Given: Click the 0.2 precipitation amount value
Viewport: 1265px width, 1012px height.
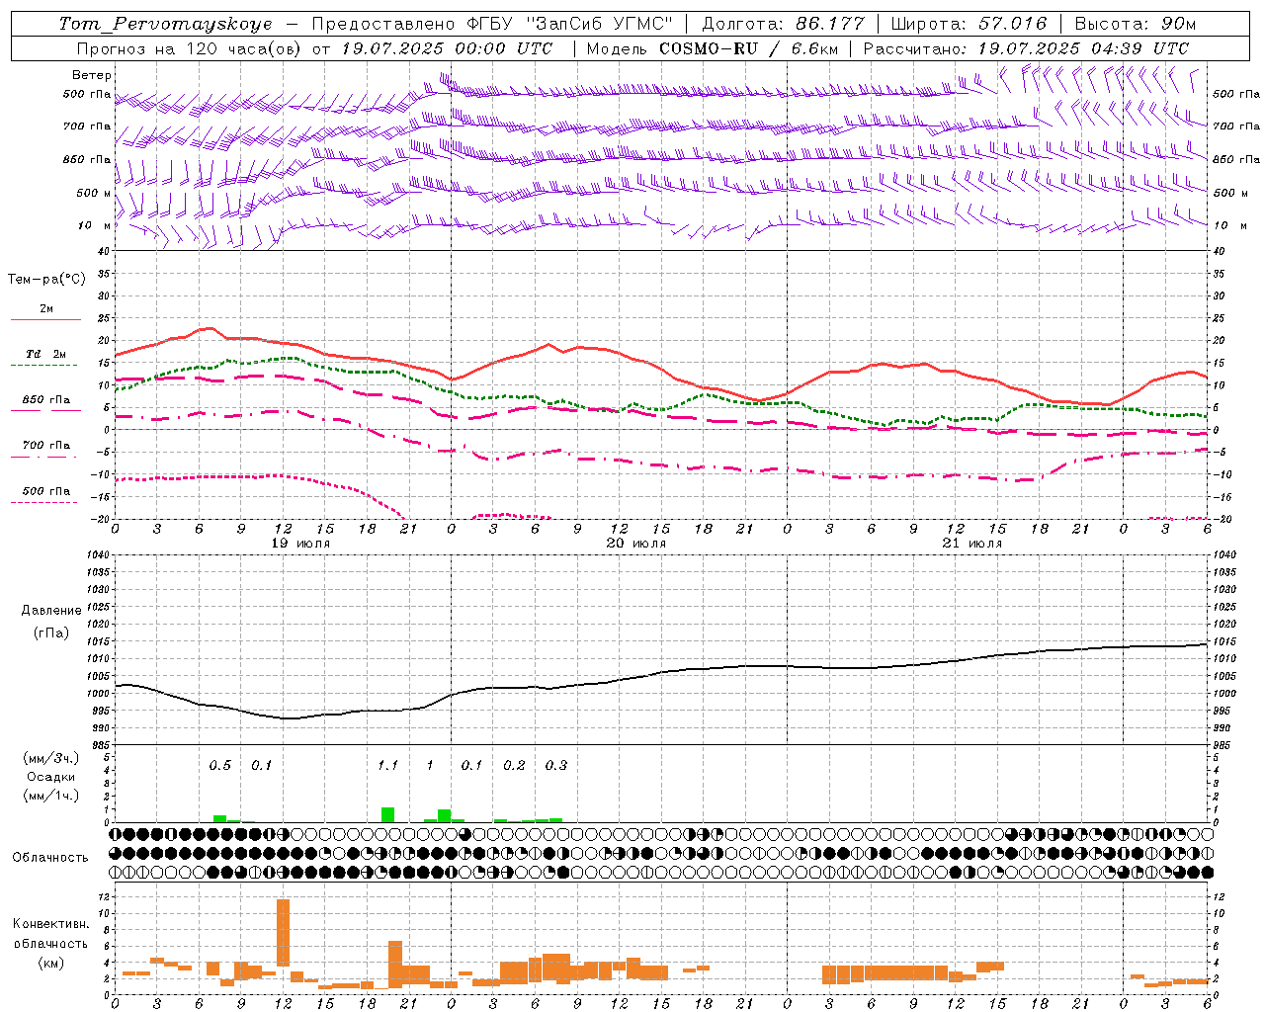Looking at the screenshot, I should 514,766.
